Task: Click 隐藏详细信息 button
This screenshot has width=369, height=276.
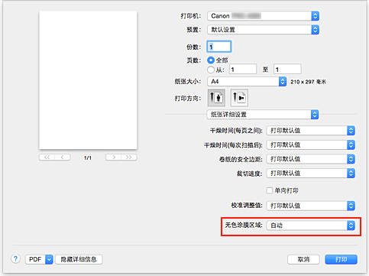Action: click(x=79, y=259)
